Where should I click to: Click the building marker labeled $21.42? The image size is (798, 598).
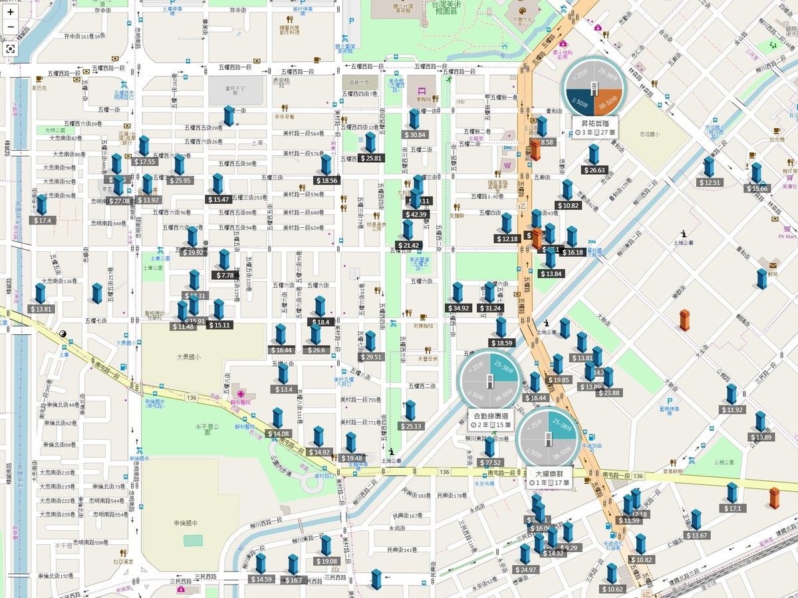click(x=408, y=229)
